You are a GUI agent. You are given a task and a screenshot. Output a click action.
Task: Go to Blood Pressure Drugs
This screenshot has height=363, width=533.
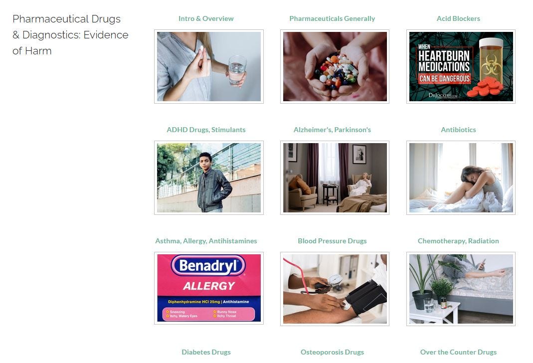click(332, 241)
